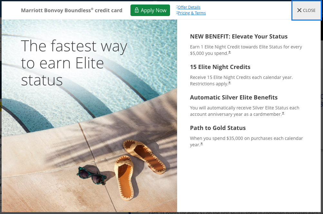Click the padlock icon on Apply Now
This screenshot has width=323, height=214.
click(137, 10)
